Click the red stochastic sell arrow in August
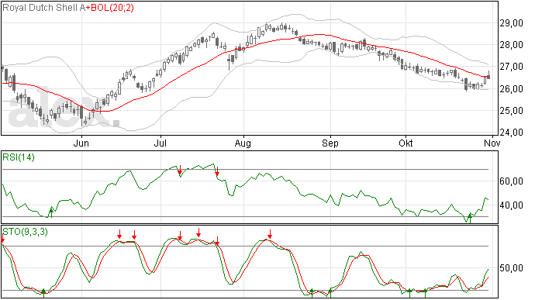Viewport: 535px width, 300px height. coord(270,234)
